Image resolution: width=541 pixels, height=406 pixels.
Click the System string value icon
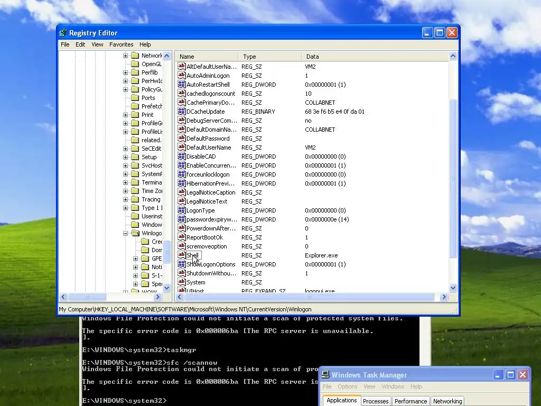(182, 282)
